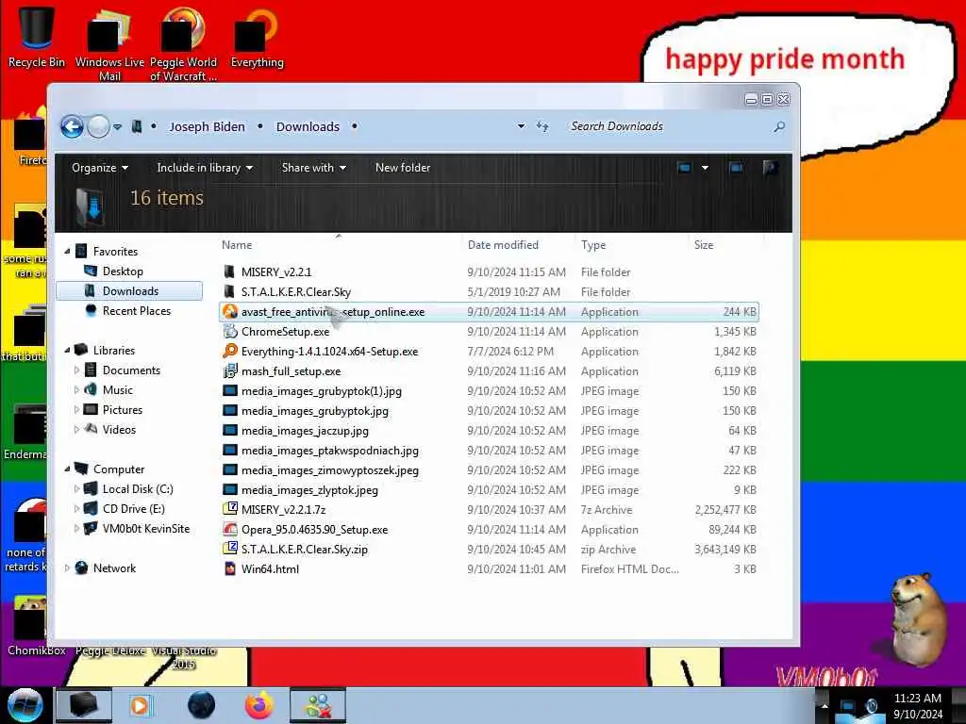The image size is (966, 724).
Task: Toggle the preview pane icon
Action: 736,168
